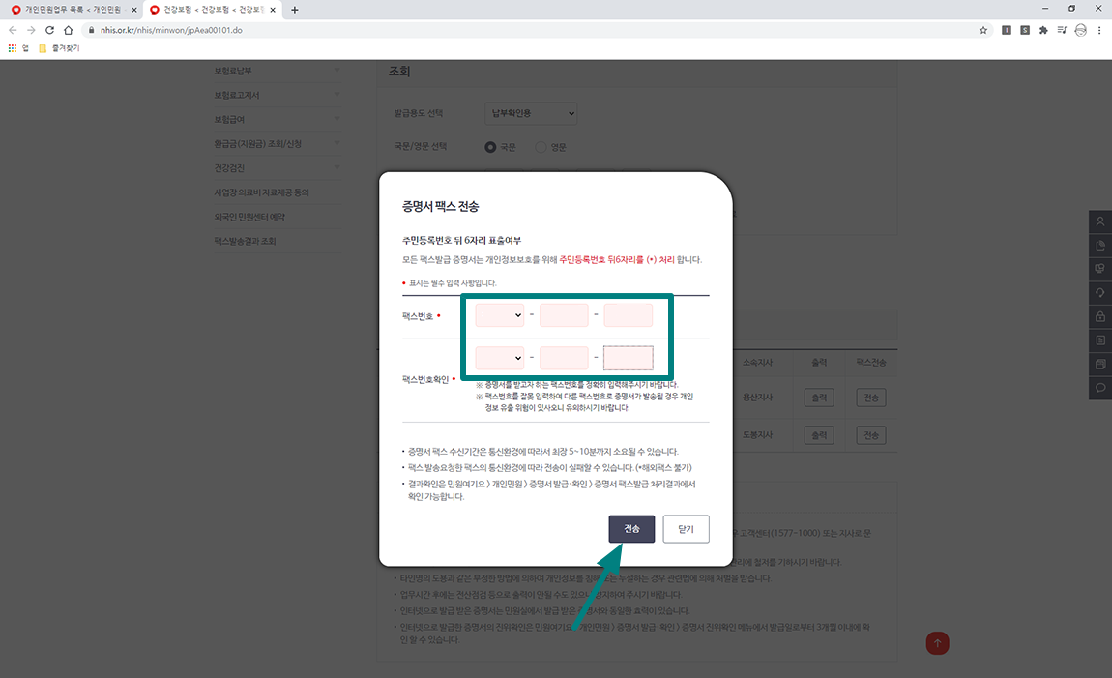Select the 영문 radio option
The width and height of the screenshot is (1112, 678).
click(x=541, y=147)
